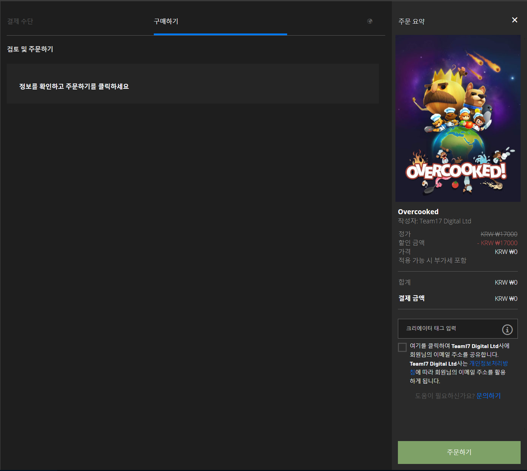
Task: Check the email sharing checkbox for Team17
Action: 402,347
